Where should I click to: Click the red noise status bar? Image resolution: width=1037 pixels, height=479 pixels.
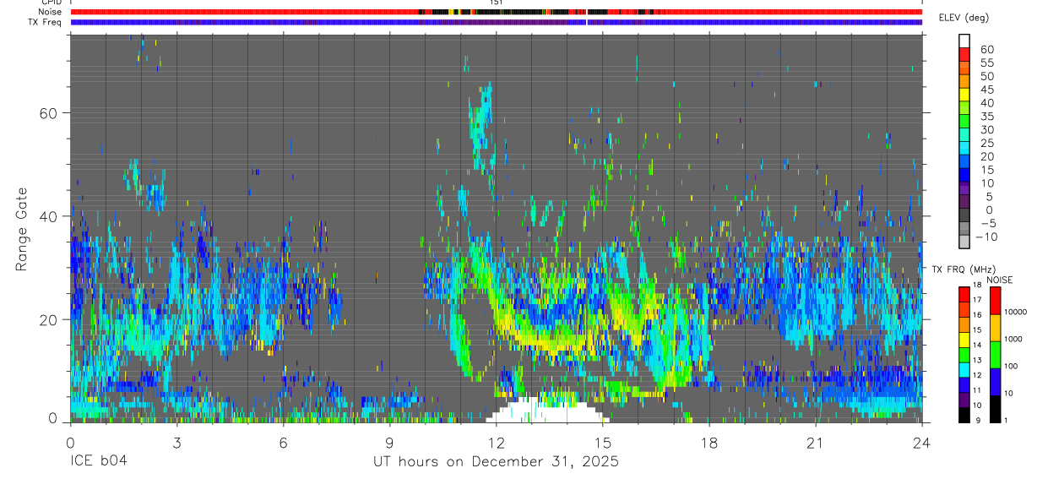click(496, 12)
